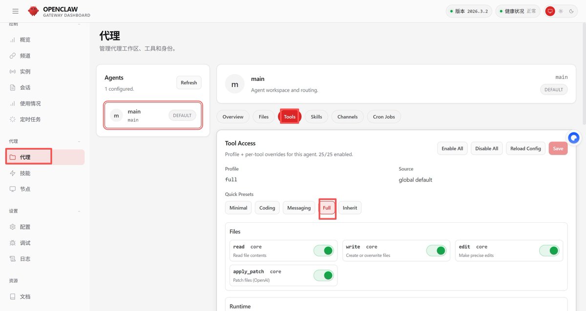Image resolution: width=586 pixels, height=311 pixels.
Task: Switch to the Skills tab
Action: (x=316, y=117)
